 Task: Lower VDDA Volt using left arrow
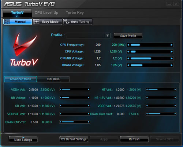click(61, 89)
